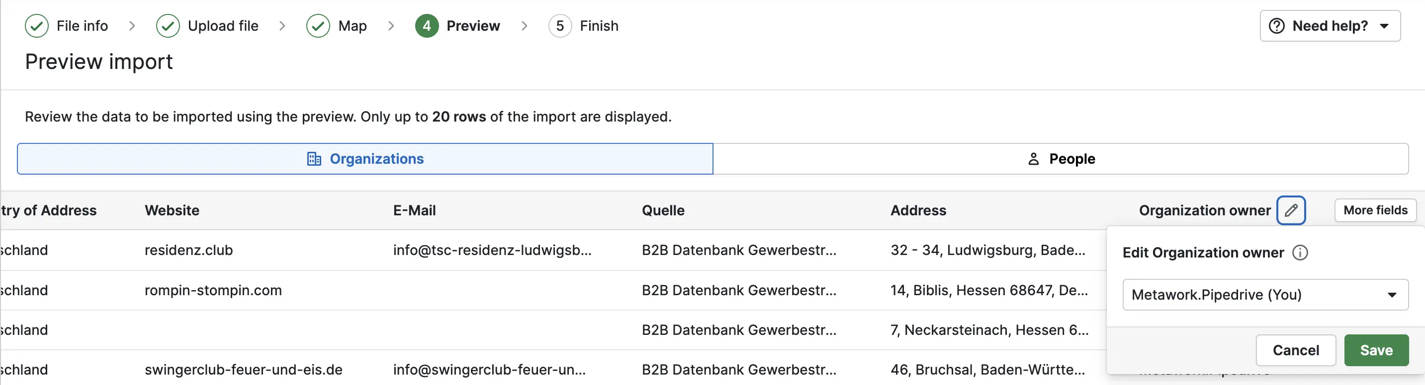
Task: Click the swingerclub-feuer-und-eis.de website cell
Action: click(244, 370)
